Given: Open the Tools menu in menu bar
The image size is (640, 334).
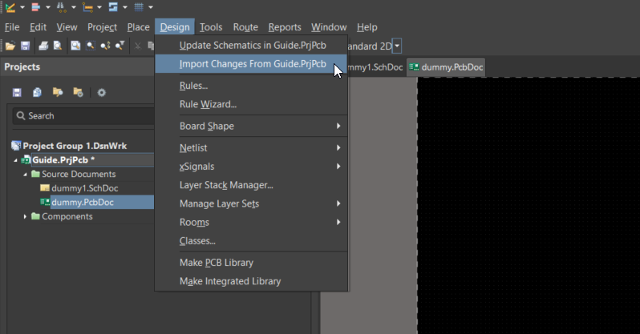Looking at the screenshot, I should [x=211, y=27].
